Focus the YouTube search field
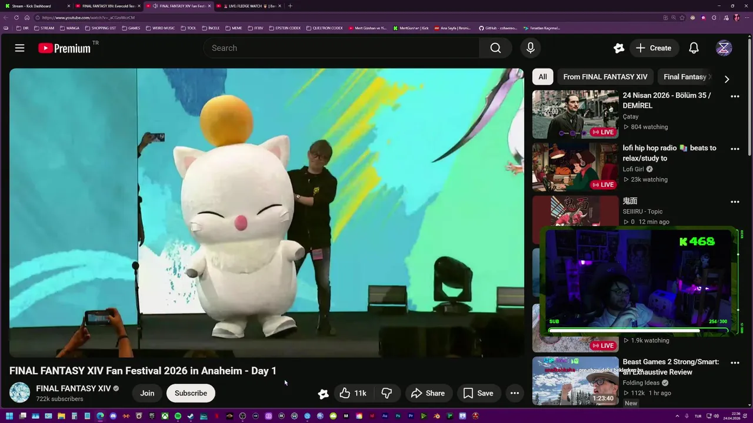Screen dimensions: 753x423 pyautogui.click(x=341, y=48)
